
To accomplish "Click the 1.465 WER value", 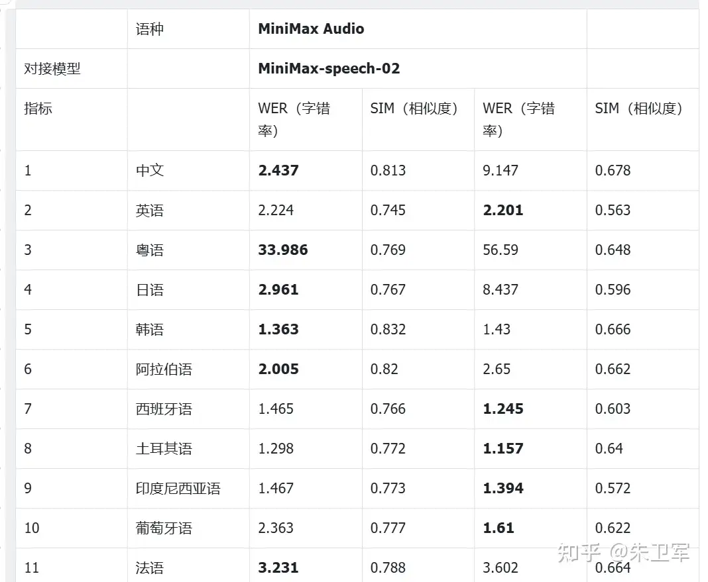I will pyautogui.click(x=275, y=409).
